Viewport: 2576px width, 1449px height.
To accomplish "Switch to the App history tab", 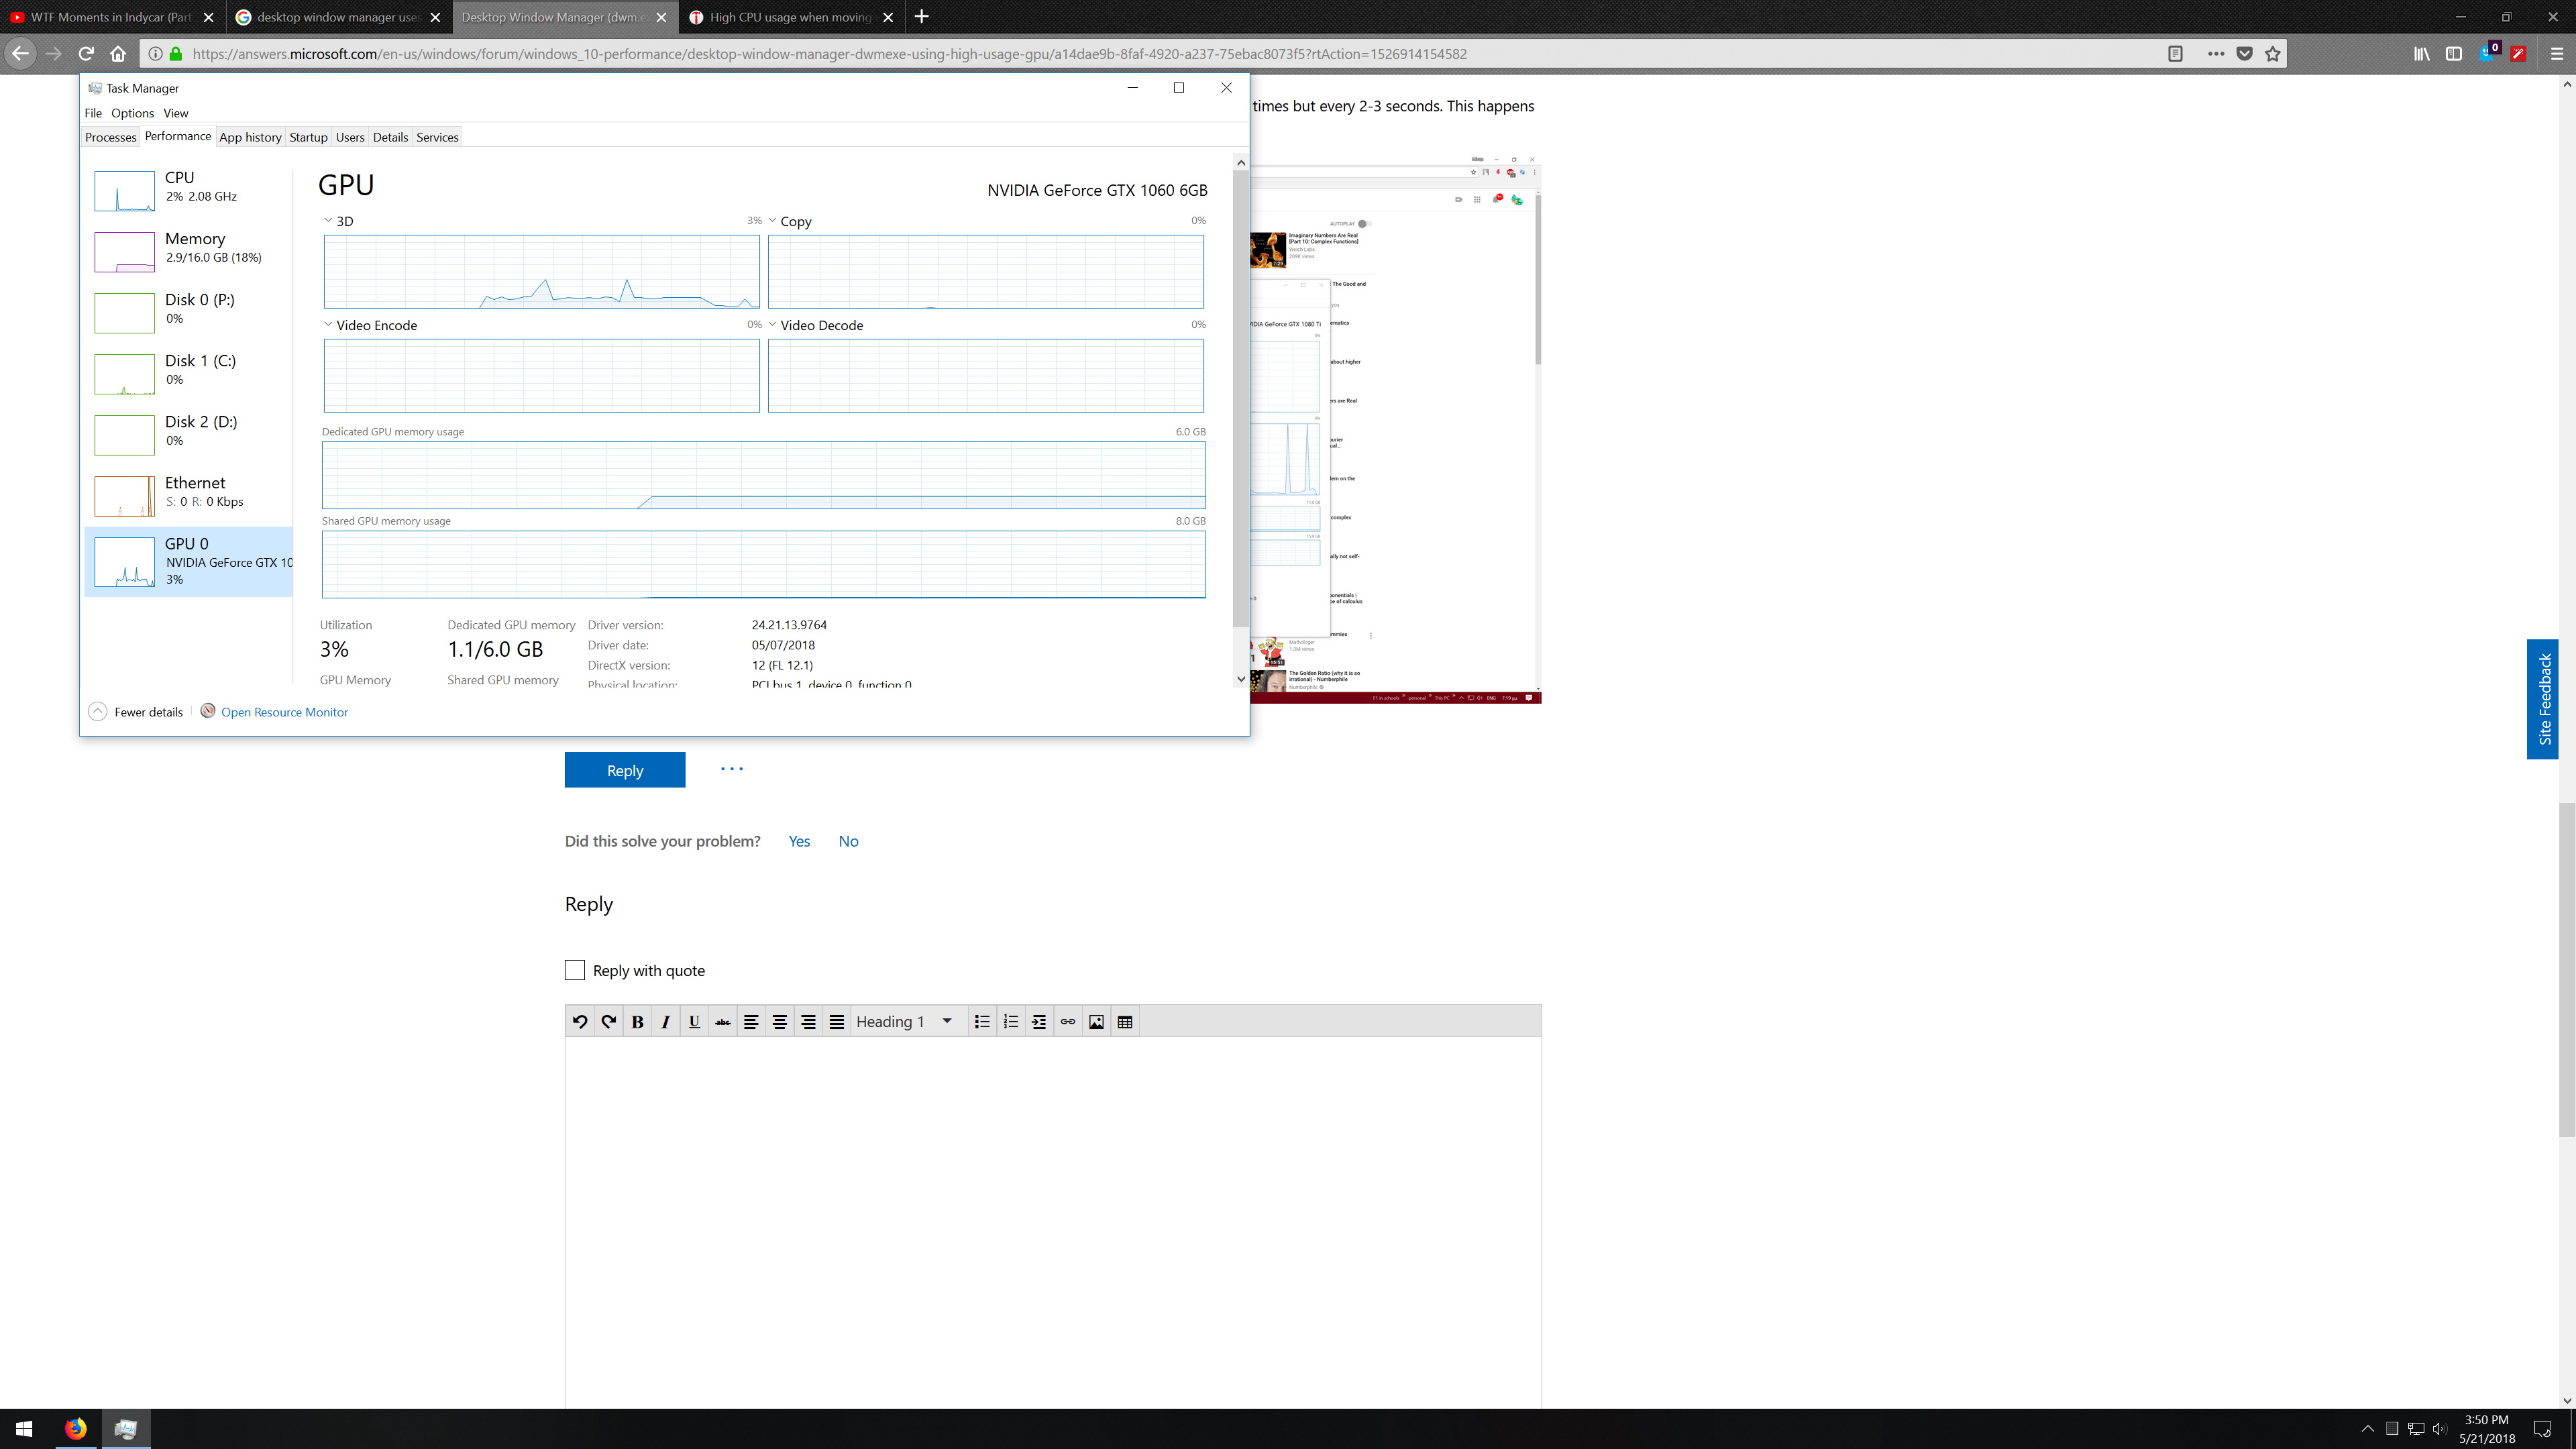I will (250, 137).
